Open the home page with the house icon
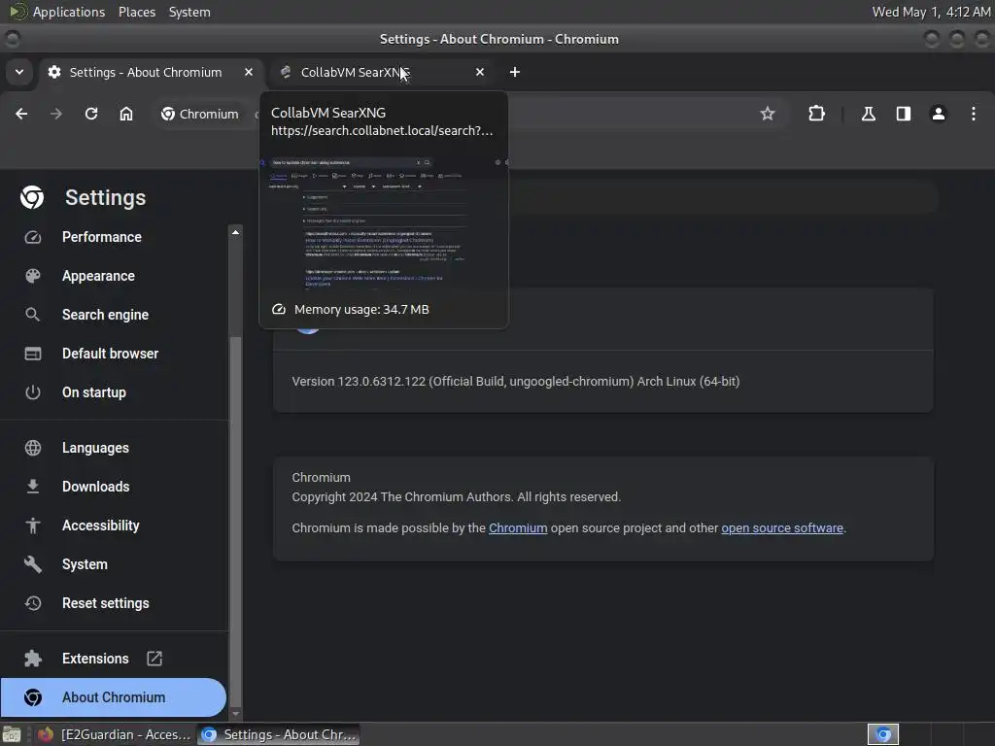995x746 pixels. (x=126, y=114)
